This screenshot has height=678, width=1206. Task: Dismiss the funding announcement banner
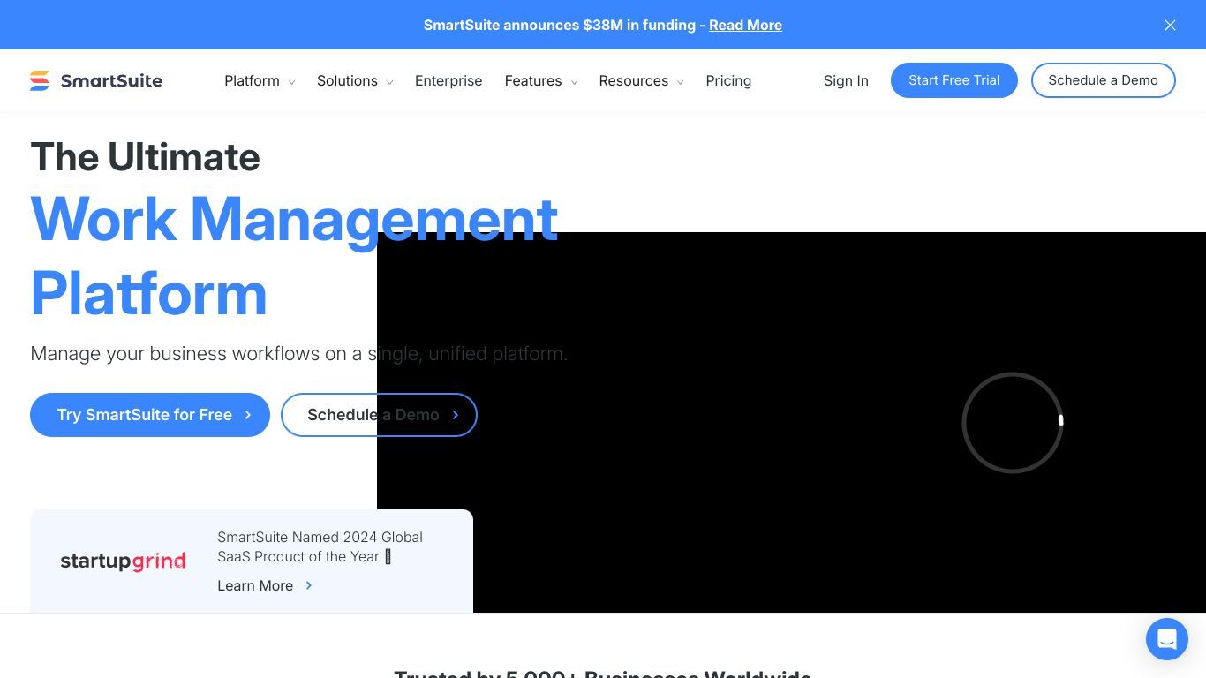1170,25
